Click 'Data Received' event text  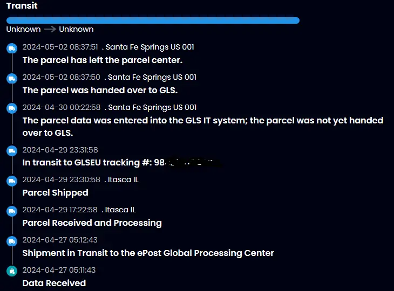pyautogui.click(x=54, y=283)
